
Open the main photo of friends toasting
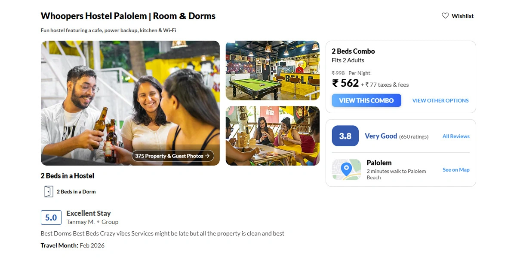click(x=130, y=103)
